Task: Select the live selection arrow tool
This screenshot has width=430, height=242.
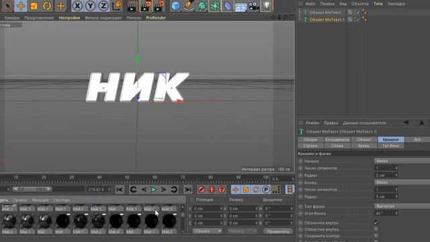Action: [7, 5]
